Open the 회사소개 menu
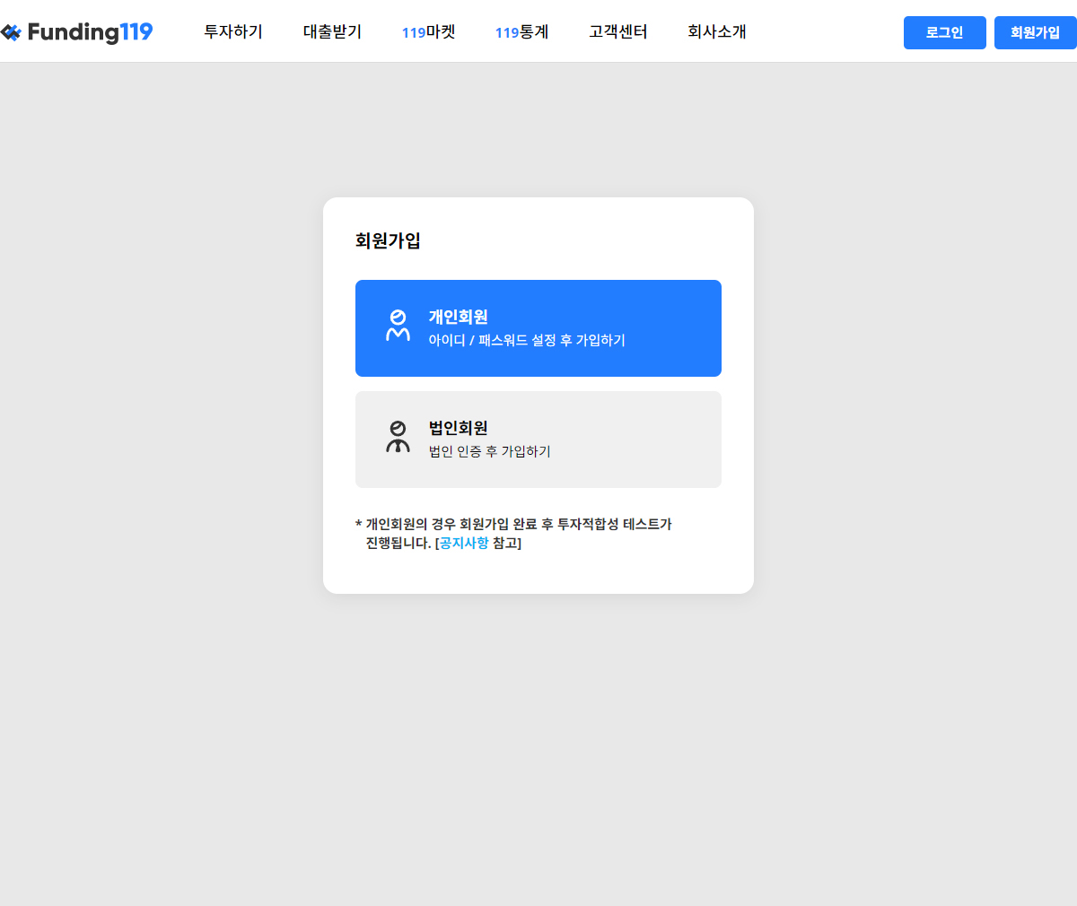Screen dimensions: 1077x906 coord(717,31)
